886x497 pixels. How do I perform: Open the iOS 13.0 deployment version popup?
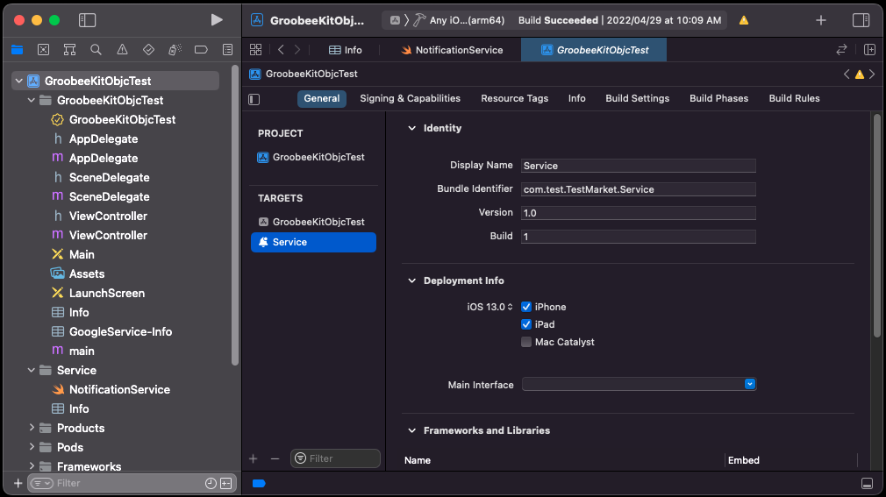(489, 307)
